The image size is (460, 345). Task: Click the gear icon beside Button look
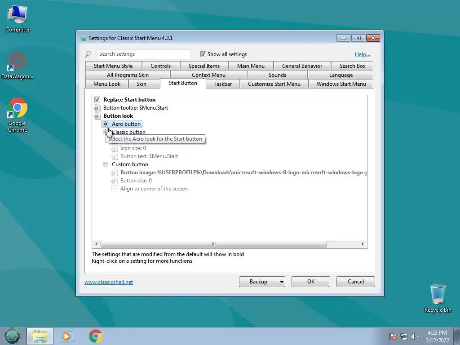(x=97, y=116)
